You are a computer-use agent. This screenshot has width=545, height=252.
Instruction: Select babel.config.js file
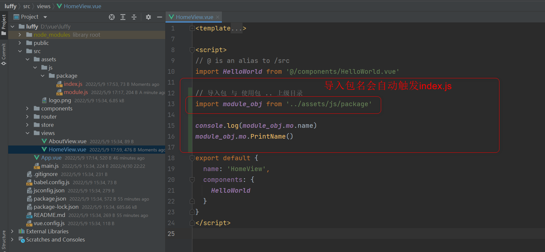[x=51, y=182]
